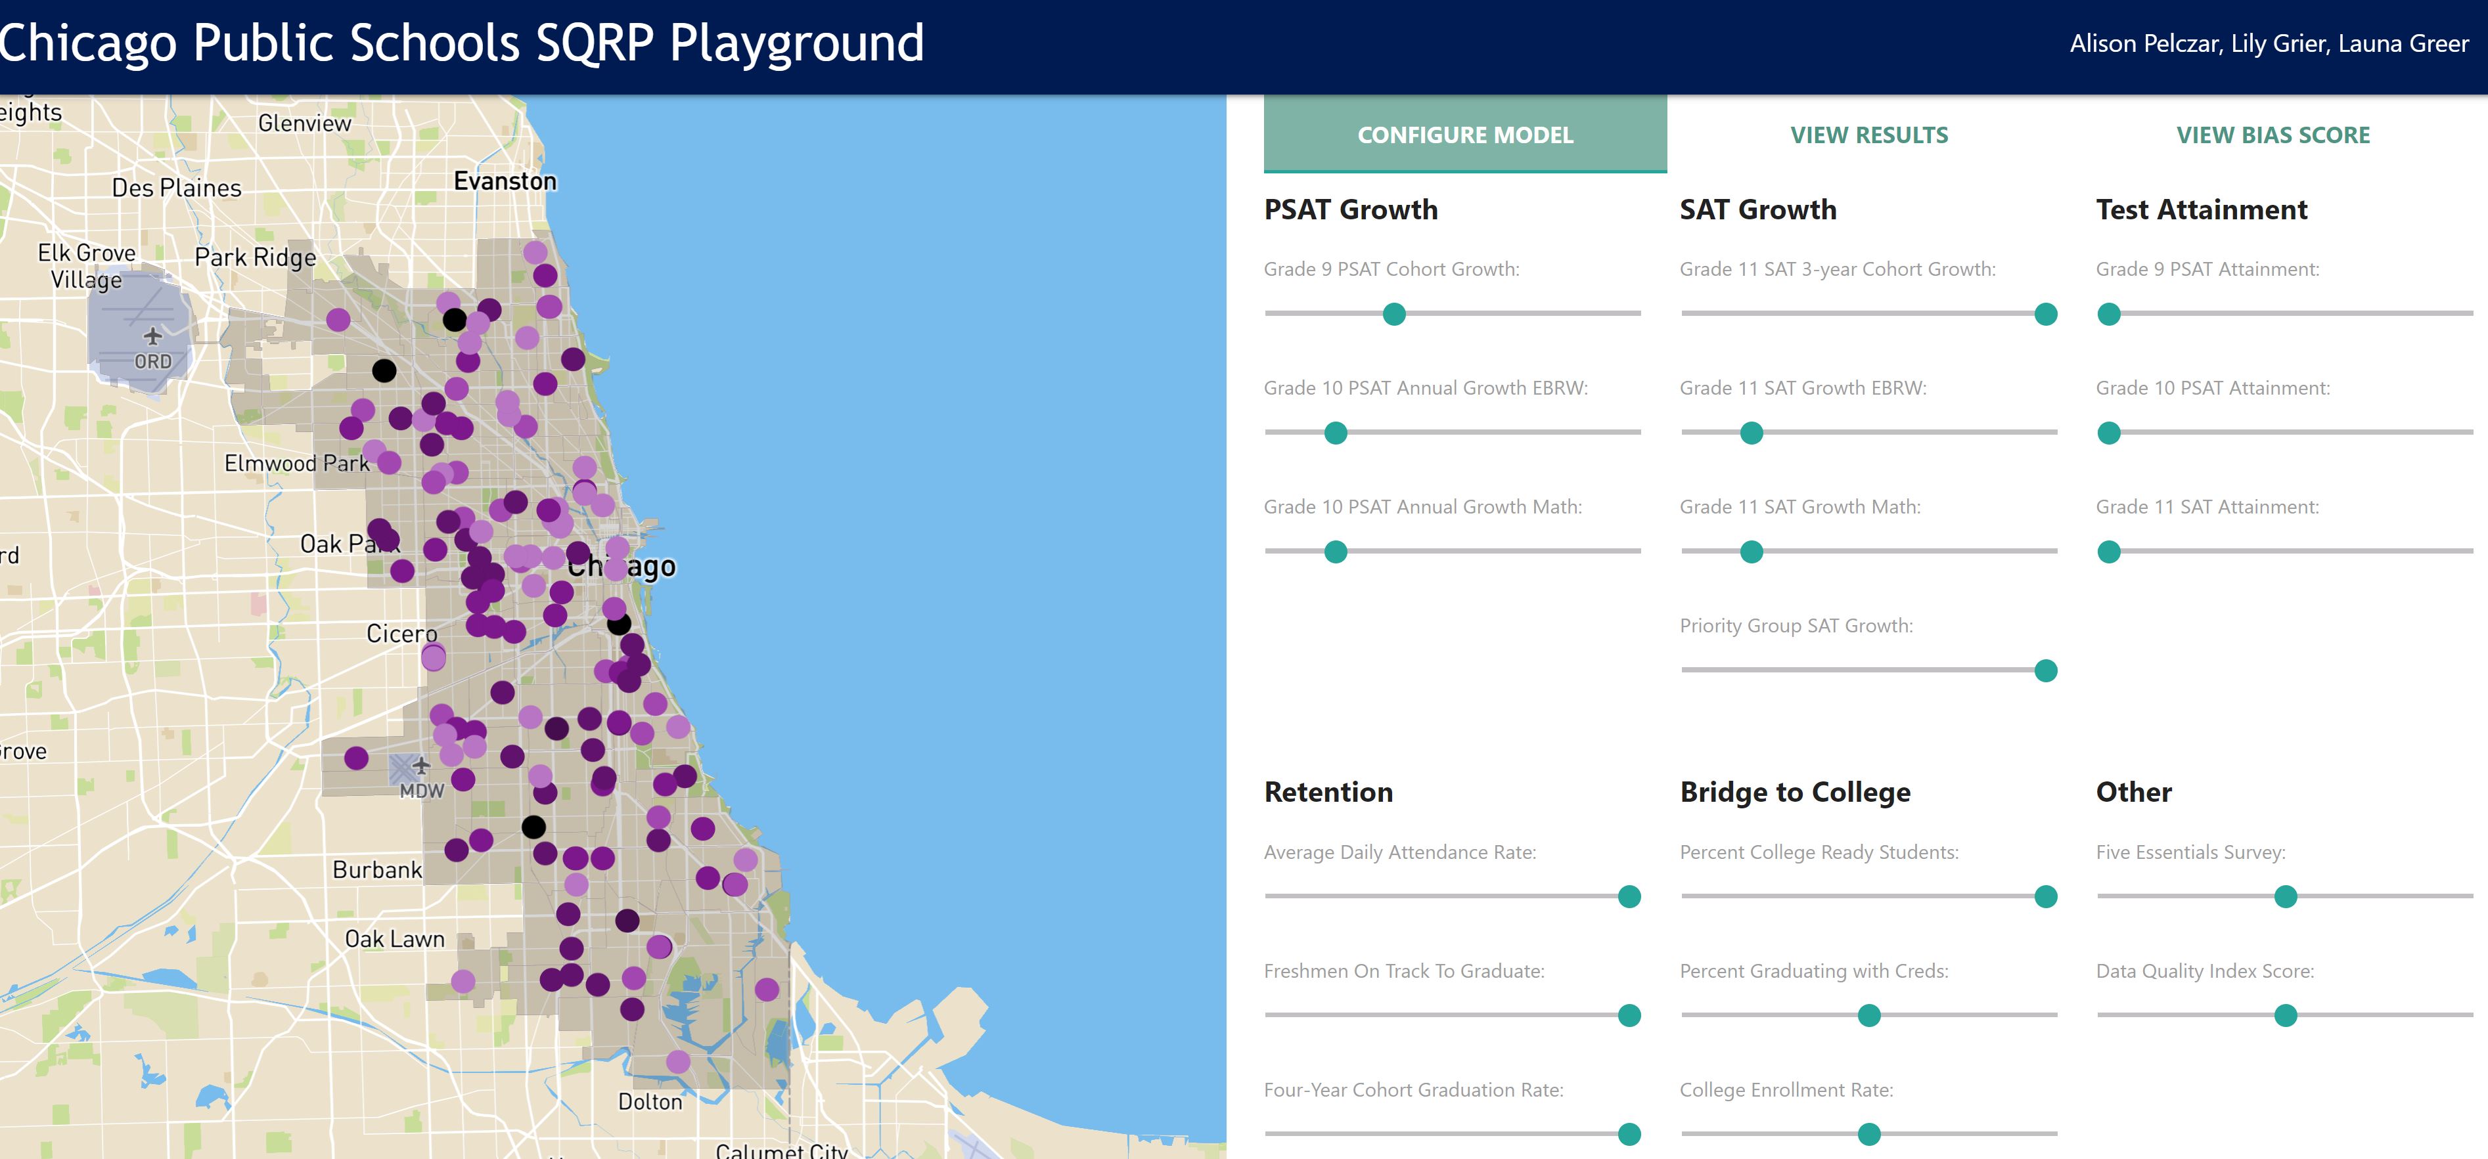Click Grade 11 SAT 3-year Cohort Growth handle
The image size is (2488, 1159).
coord(2045,314)
